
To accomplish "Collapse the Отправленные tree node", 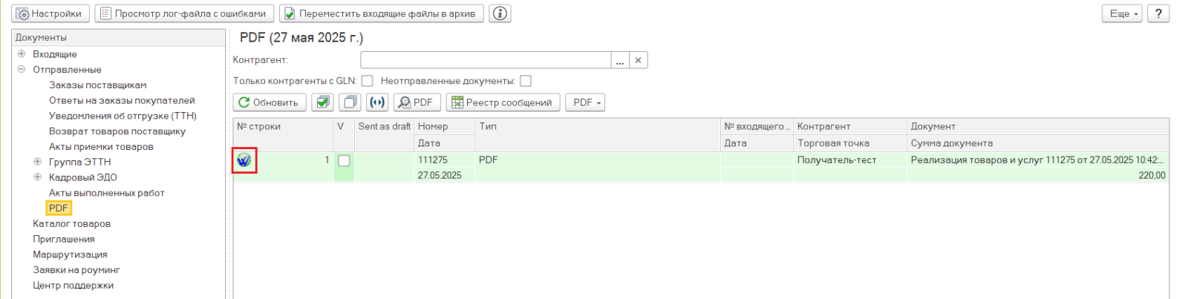I will [x=22, y=69].
